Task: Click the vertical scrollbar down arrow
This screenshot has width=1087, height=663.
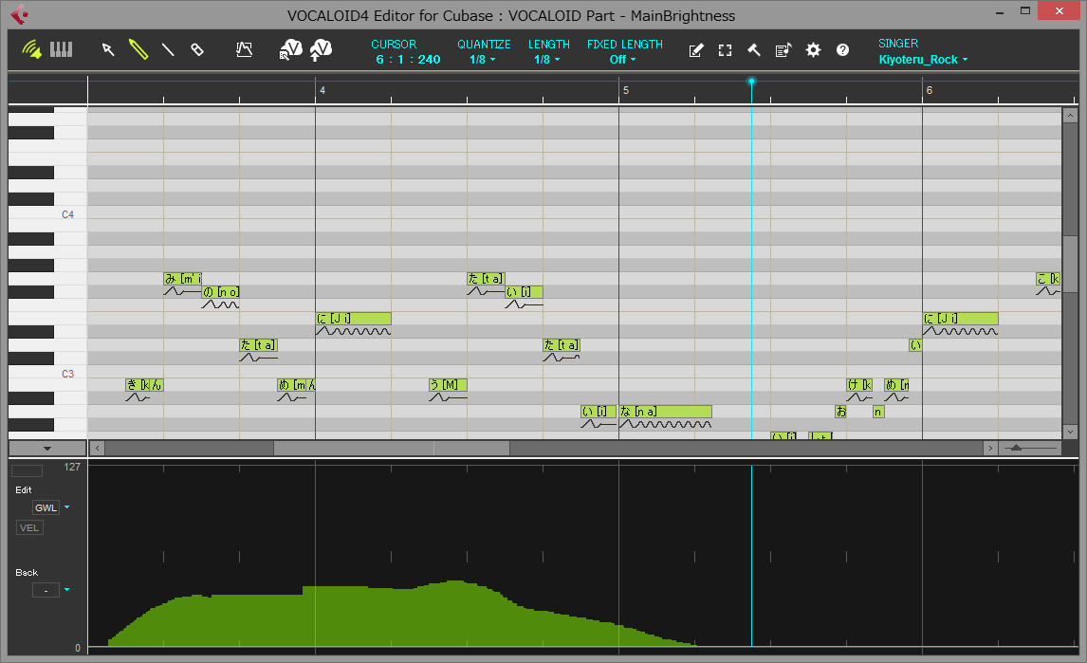Action: (x=1070, y=433)
